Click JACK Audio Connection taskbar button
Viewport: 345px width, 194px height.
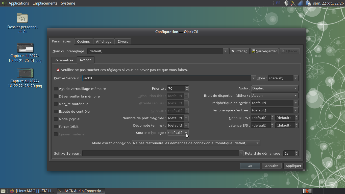point(81,191)
